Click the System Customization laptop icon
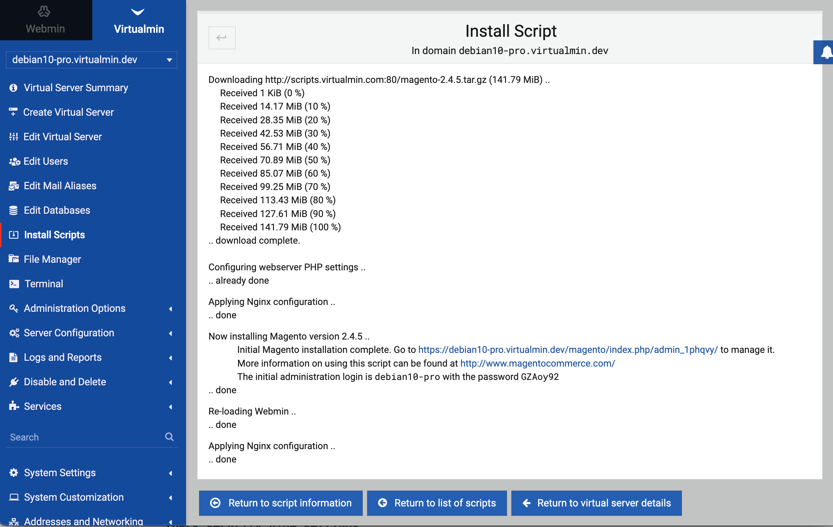 point(14,497)
